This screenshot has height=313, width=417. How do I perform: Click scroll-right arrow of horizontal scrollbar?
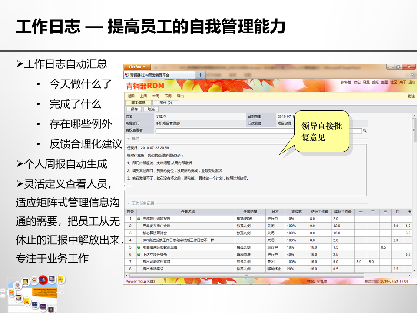pos(409,276)
